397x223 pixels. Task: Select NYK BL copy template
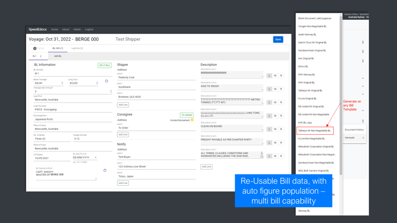pos(305,122)
